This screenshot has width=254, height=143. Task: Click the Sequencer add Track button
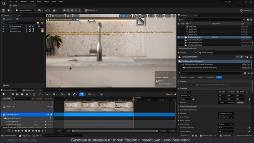pos(7,99)
